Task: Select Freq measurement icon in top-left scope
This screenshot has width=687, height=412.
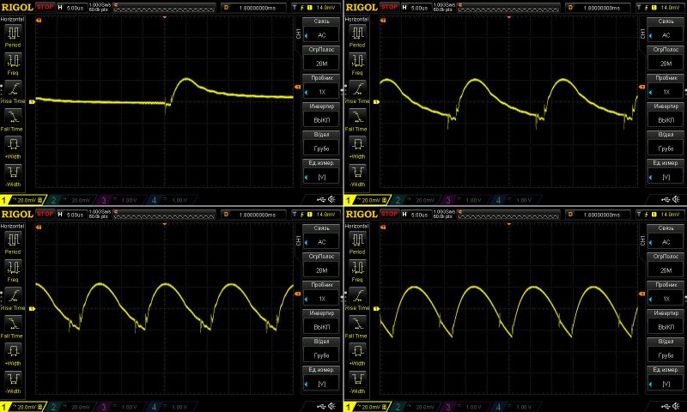Action: [x=14, y=62]
